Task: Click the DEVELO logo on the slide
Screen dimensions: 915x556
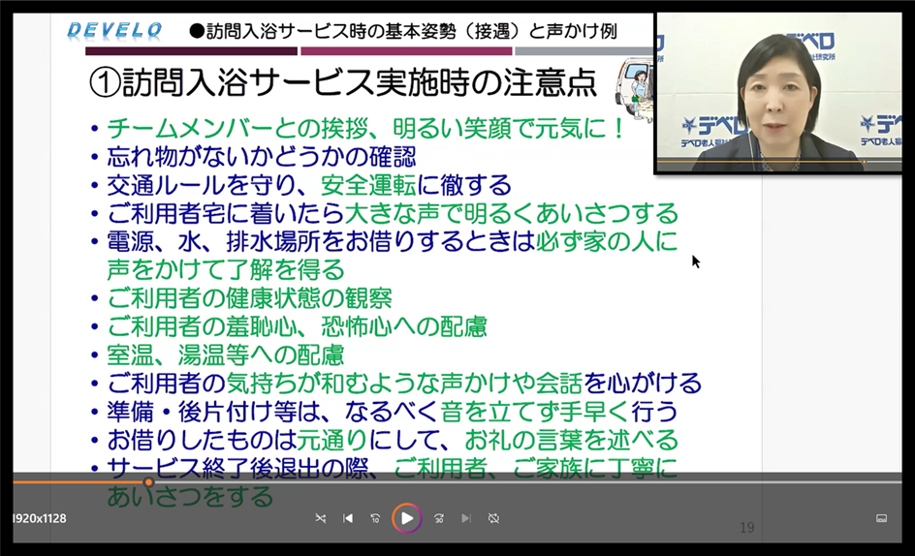Action: click(x=114, y=30)
